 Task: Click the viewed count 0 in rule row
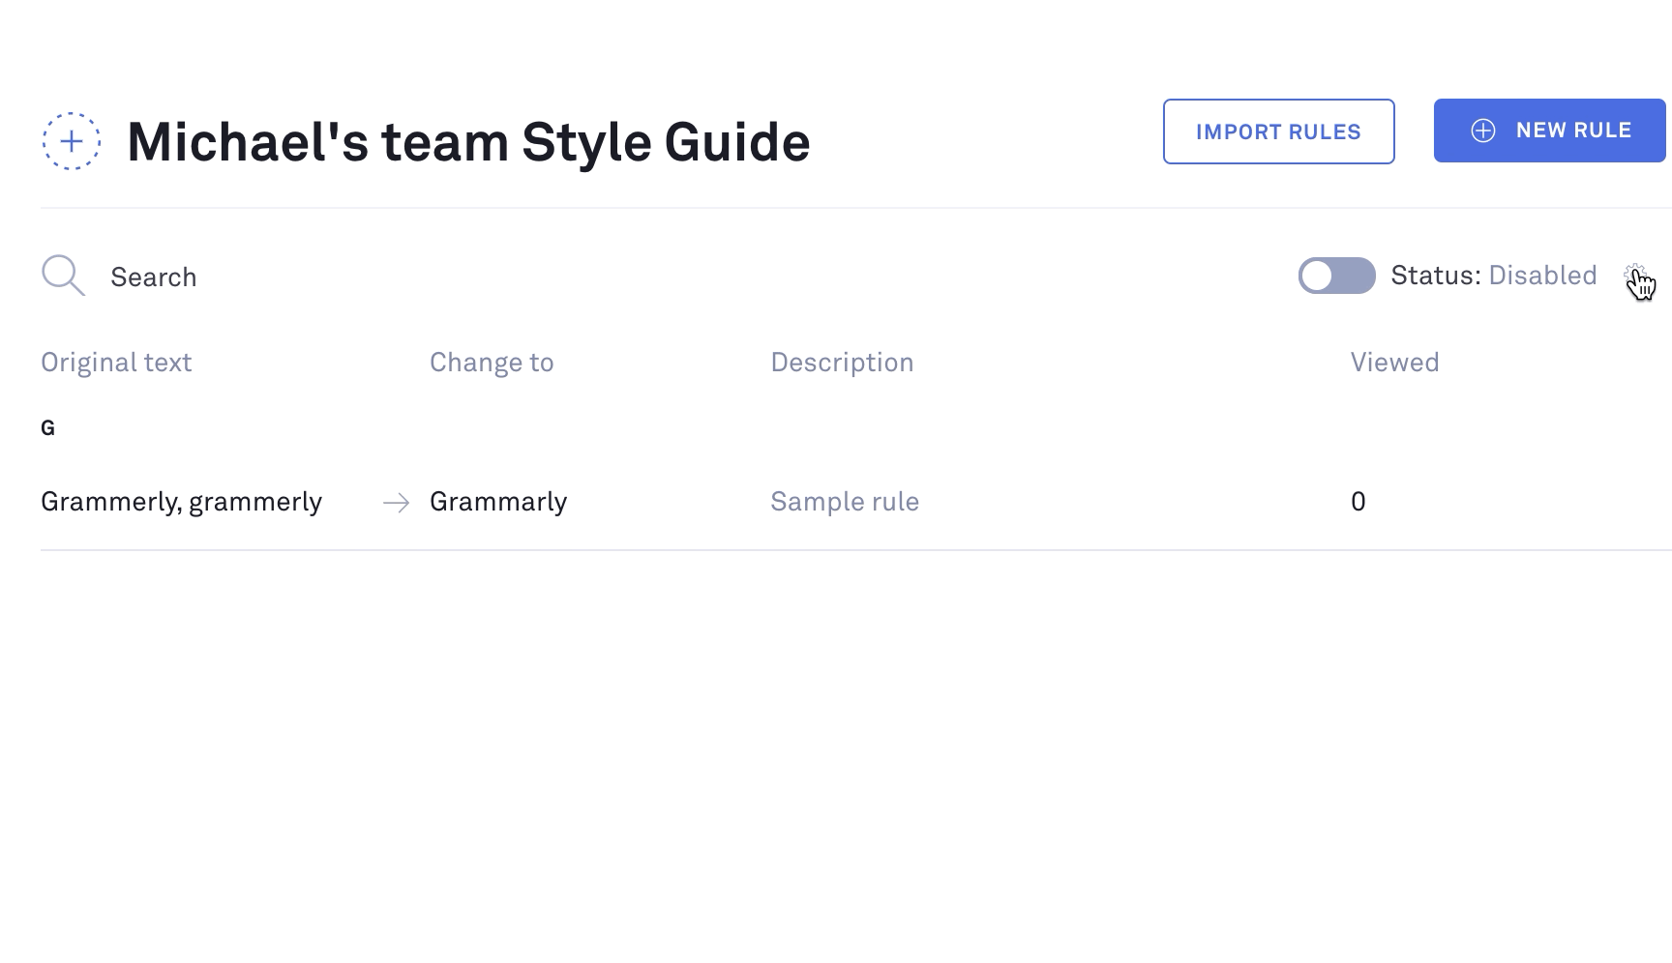pyautogui.click(x=1358, y=502)
